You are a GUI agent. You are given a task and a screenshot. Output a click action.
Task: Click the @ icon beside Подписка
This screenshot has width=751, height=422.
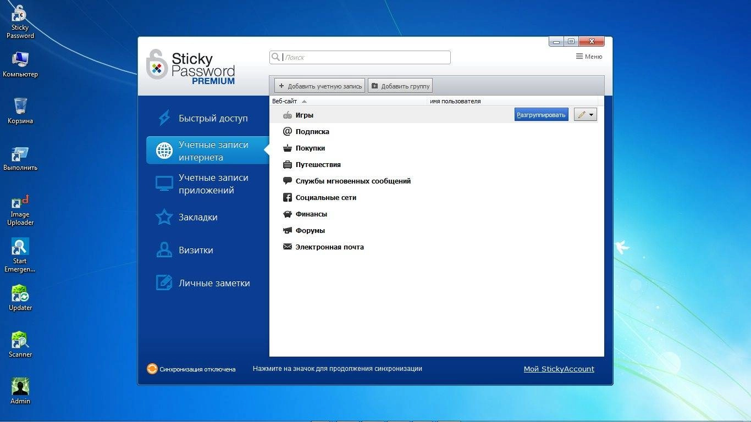click(287, 131)
